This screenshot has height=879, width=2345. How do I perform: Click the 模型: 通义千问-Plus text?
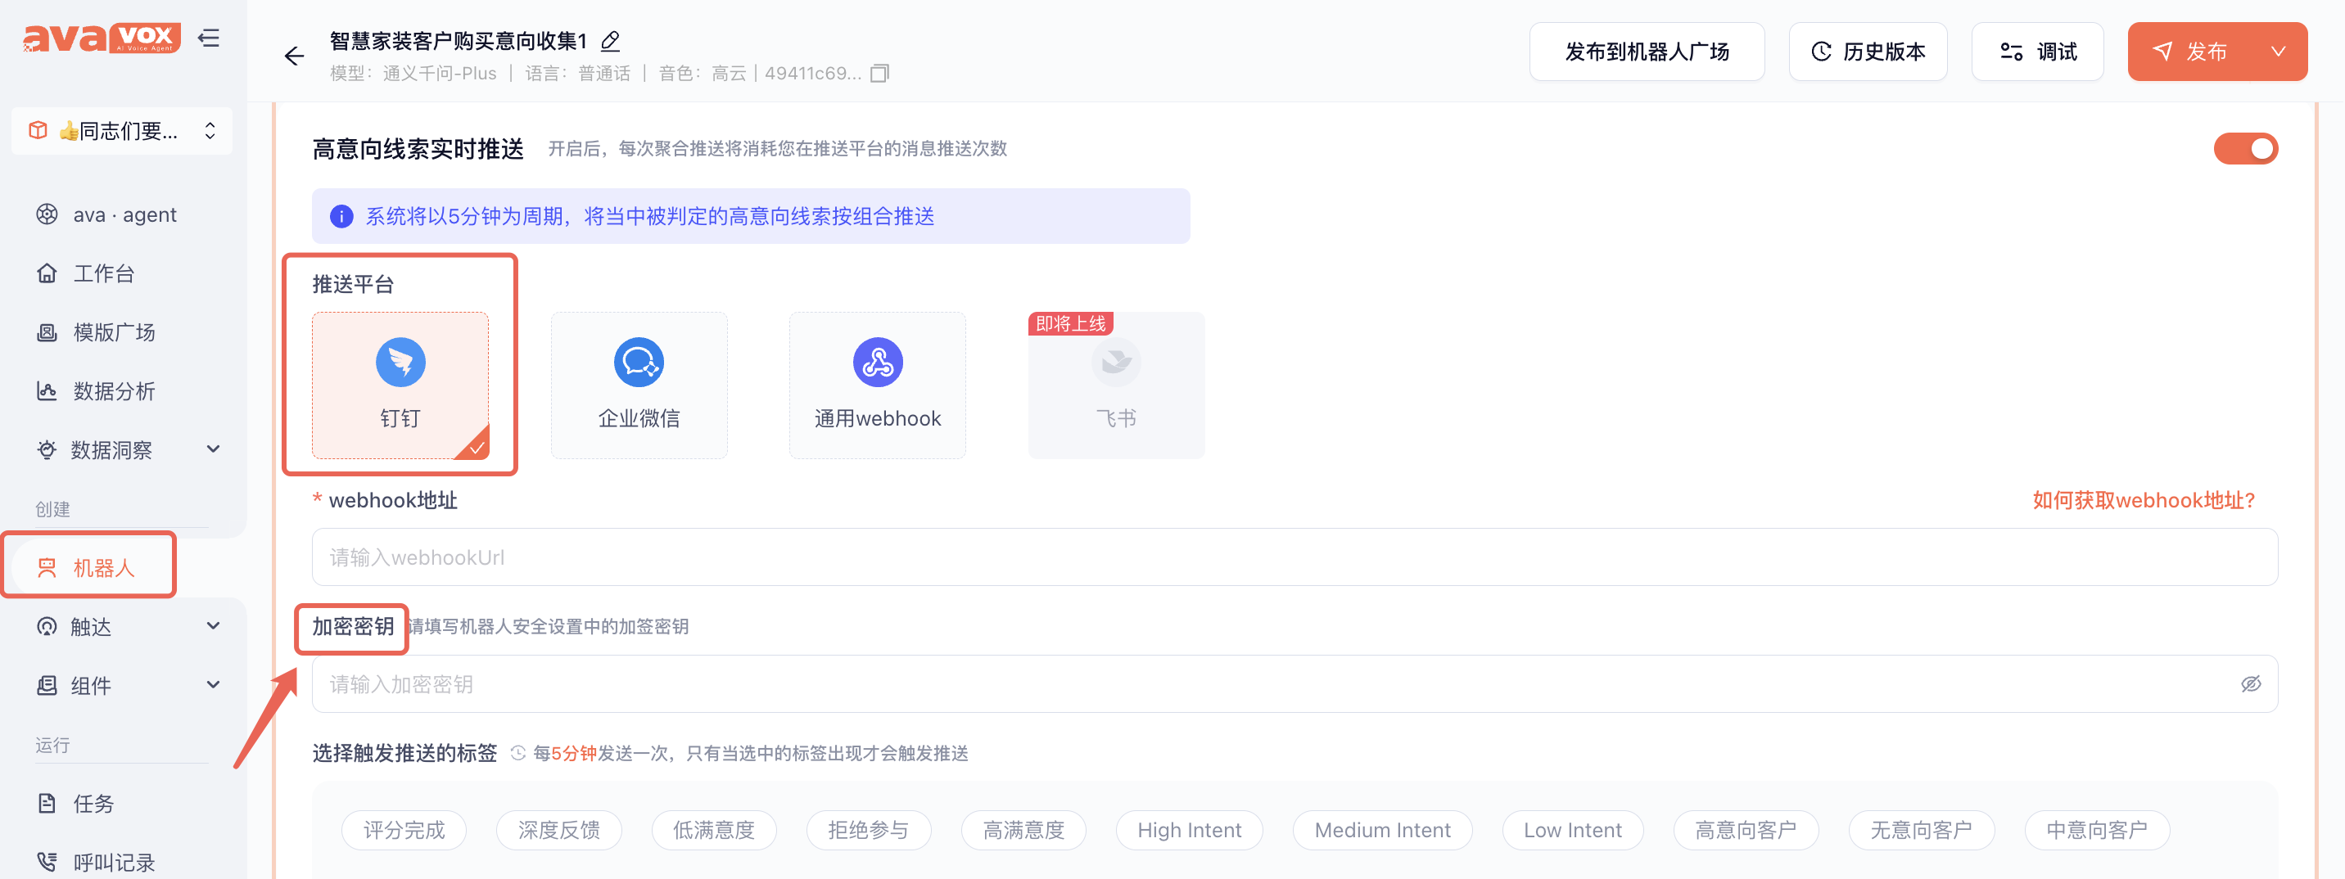[x=413, y=74]
